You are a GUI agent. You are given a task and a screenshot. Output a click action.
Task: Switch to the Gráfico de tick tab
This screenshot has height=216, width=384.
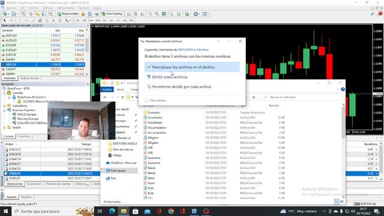pyautogui.click(x=29, y=78)
